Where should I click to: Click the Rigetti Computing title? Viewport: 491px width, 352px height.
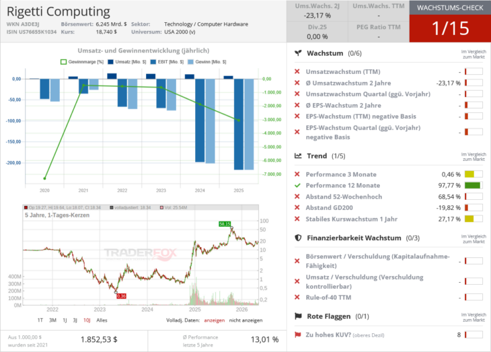(59, 11)
